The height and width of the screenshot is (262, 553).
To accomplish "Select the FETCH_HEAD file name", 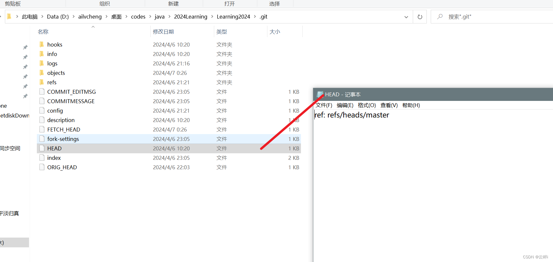I will pyautogui.click(x=64, y=130).
